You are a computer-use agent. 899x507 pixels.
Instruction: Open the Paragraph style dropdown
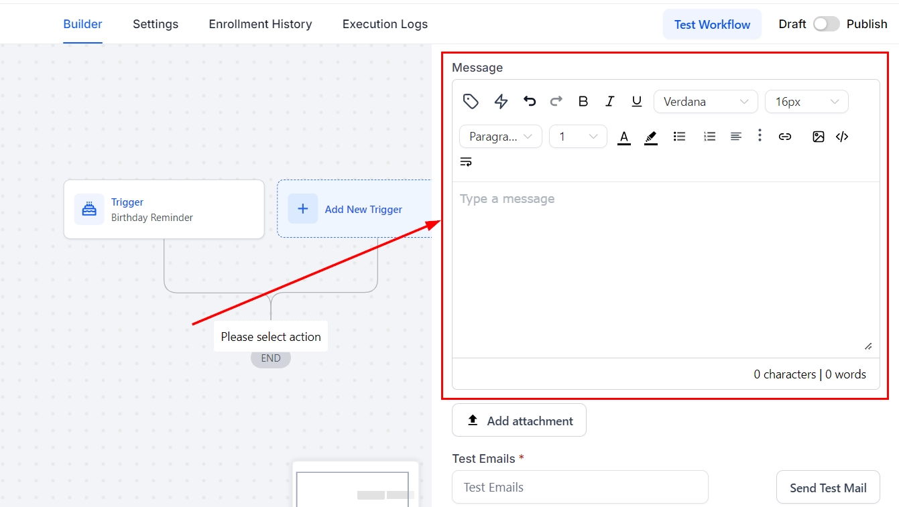point(500,137)
